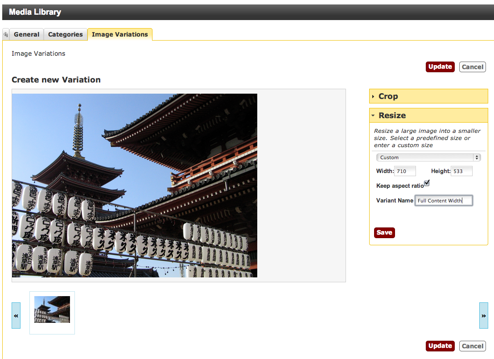Select the temple thumbnail in the carousel
494x359 pixels.
coord(52,310)
